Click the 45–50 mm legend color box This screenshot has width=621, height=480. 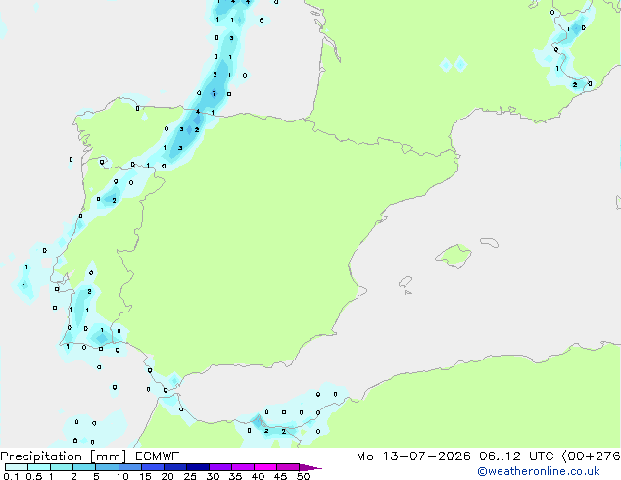point(288,467)
